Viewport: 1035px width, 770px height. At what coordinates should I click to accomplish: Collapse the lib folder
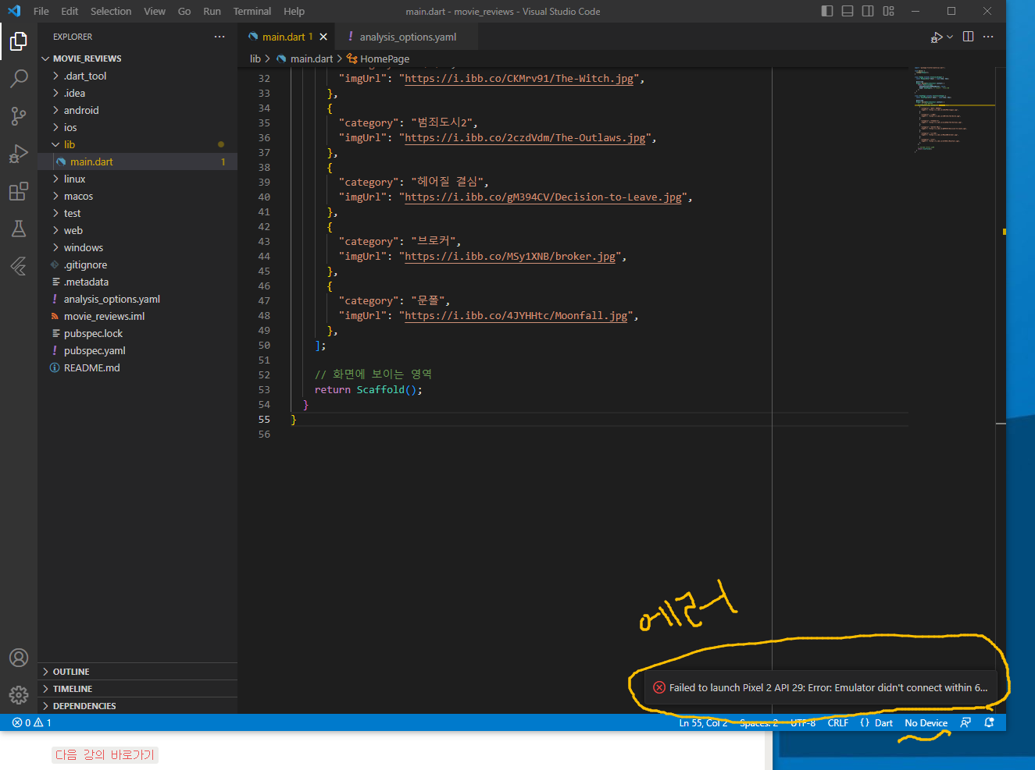137,144
